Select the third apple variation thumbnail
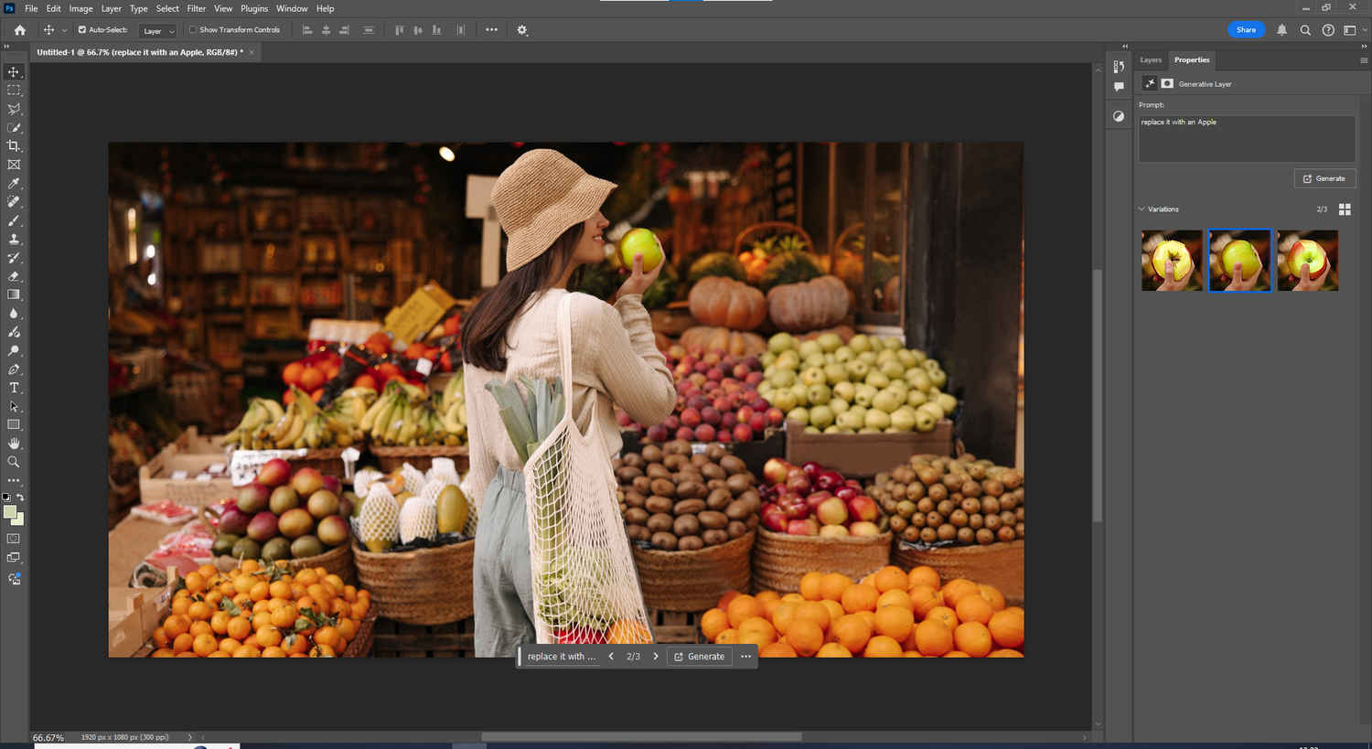Image resolution: width=1372 pixels, height=749 pixels. (x=1307, y=261)
